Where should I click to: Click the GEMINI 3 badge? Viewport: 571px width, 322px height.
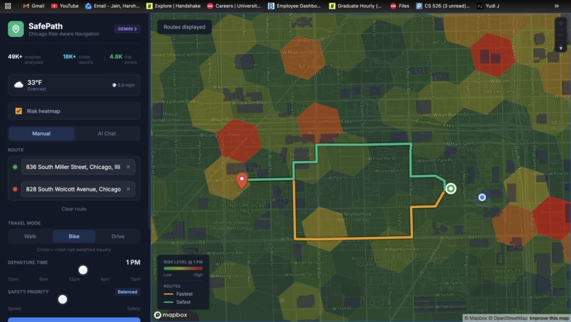[x=128, y=29]
